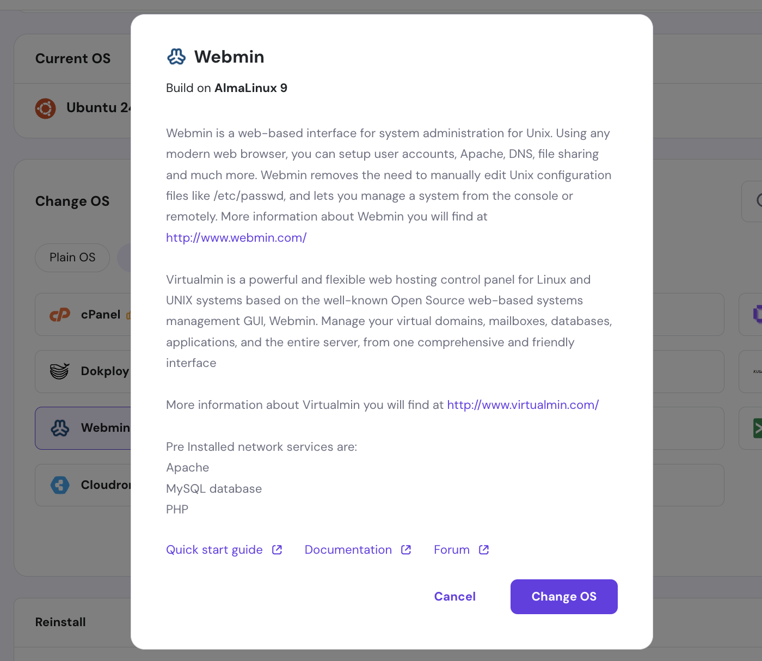Click the purple panel icon in the right column
Image resolution: width=762 pixels, height=661 pixels.
pos(757,315)
